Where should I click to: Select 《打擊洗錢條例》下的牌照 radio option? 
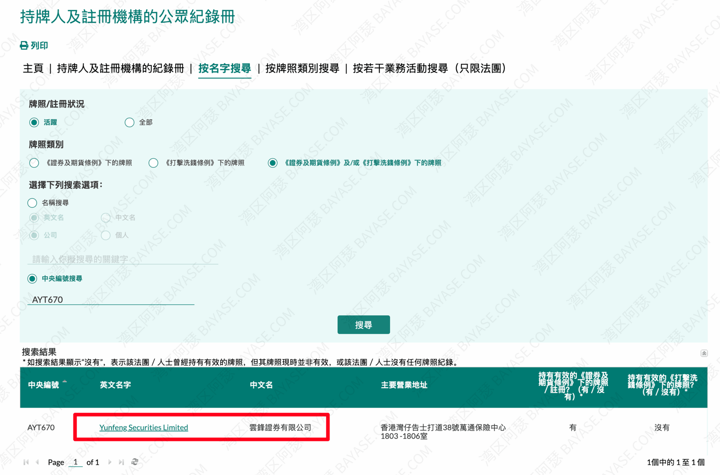pyautogui.click(x=153, y=163)
